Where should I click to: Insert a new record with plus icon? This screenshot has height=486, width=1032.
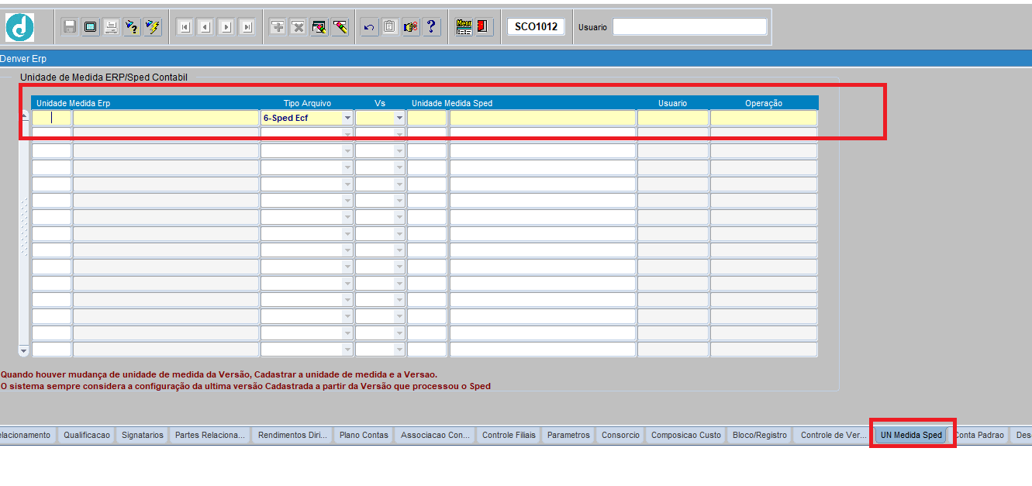pos(278,27)
